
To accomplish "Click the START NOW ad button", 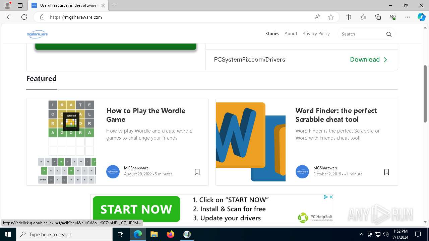I will 136,210.
